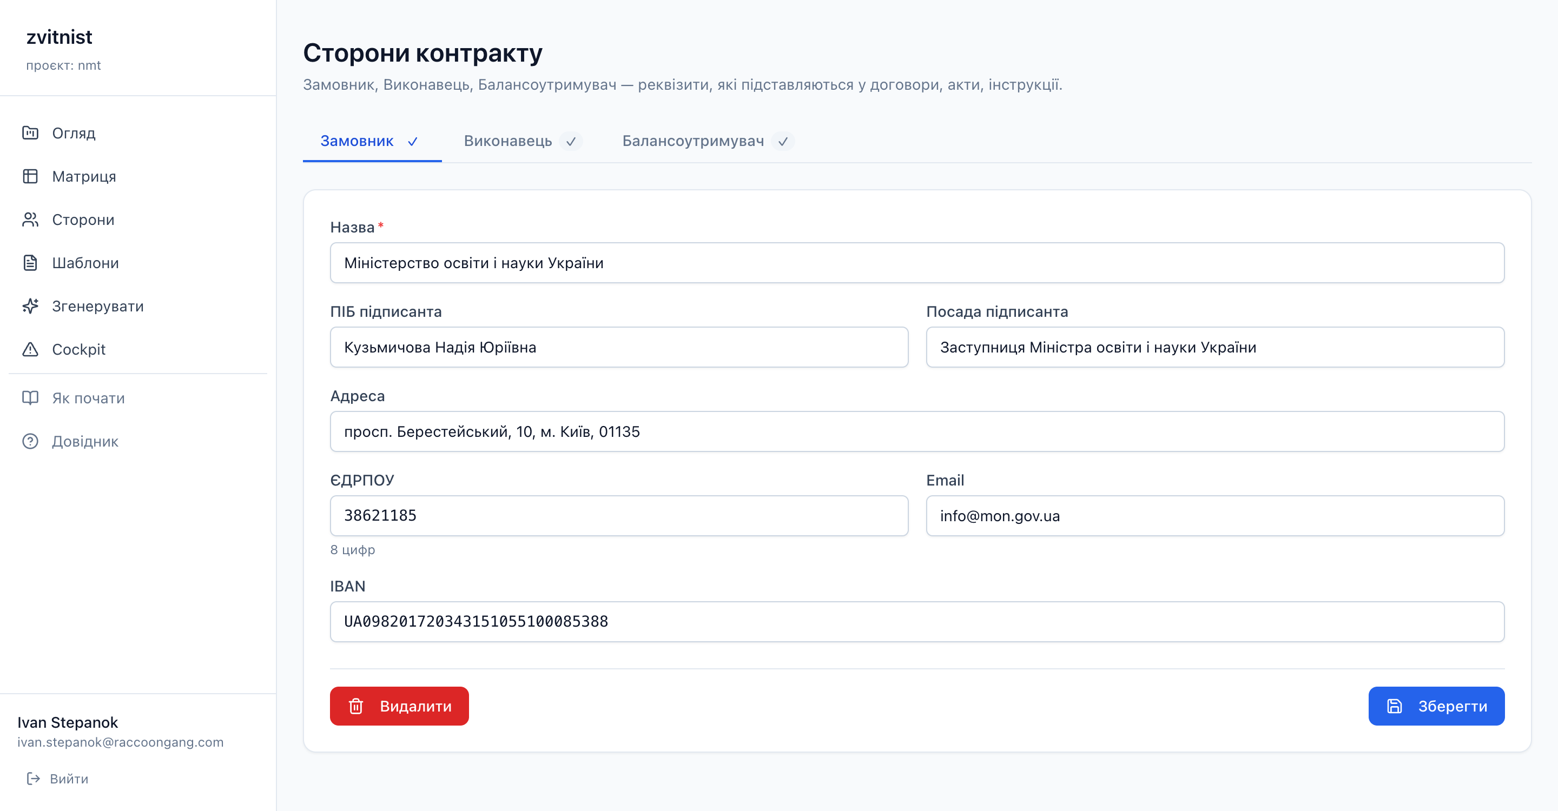
Task: Open Сторони section in sidebar
Action: pos(138,220)
